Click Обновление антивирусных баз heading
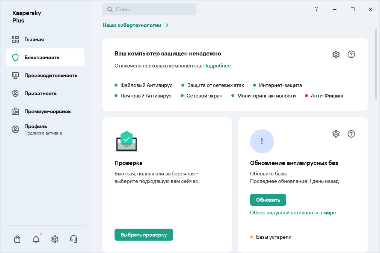This screenshot has height=253, width=380. (x=294, y=163)
